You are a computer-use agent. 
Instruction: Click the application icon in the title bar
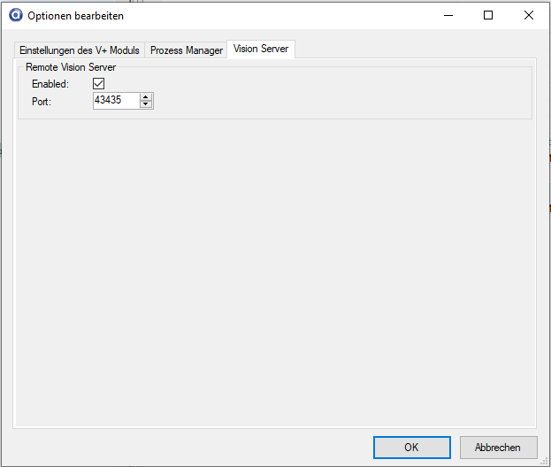pyautogui.click(x=14, y=15)
